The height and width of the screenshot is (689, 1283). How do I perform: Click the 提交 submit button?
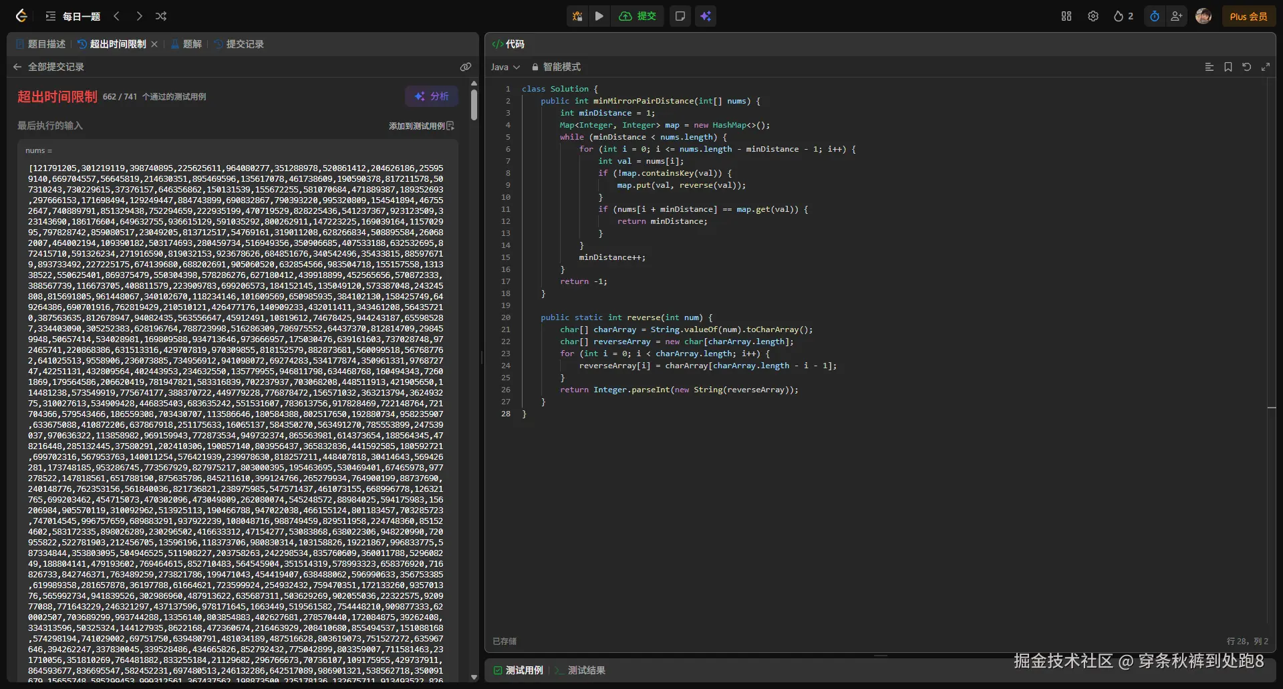[x=638, y=16]
